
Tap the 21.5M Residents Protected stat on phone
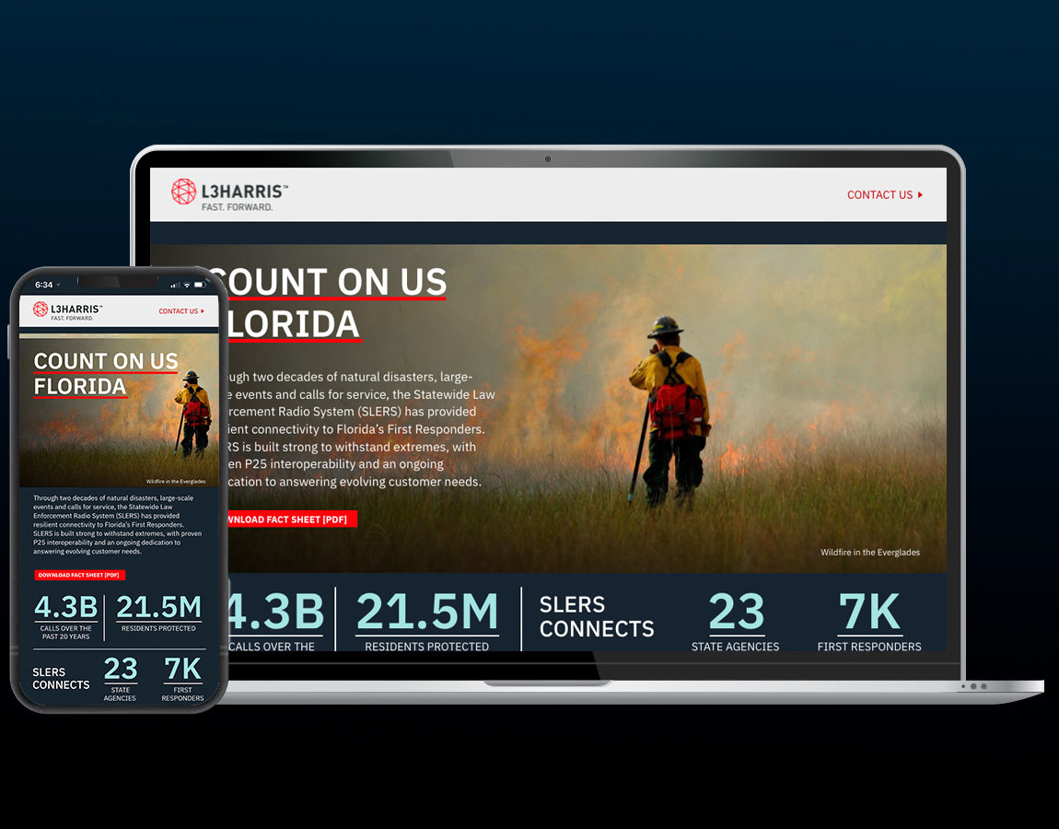(x=158, y=613)
